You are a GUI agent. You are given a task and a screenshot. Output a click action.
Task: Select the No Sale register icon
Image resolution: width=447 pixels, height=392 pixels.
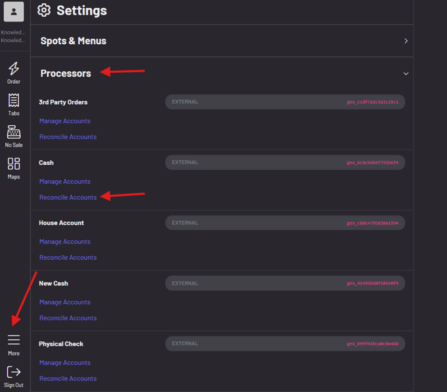point(14,132)
